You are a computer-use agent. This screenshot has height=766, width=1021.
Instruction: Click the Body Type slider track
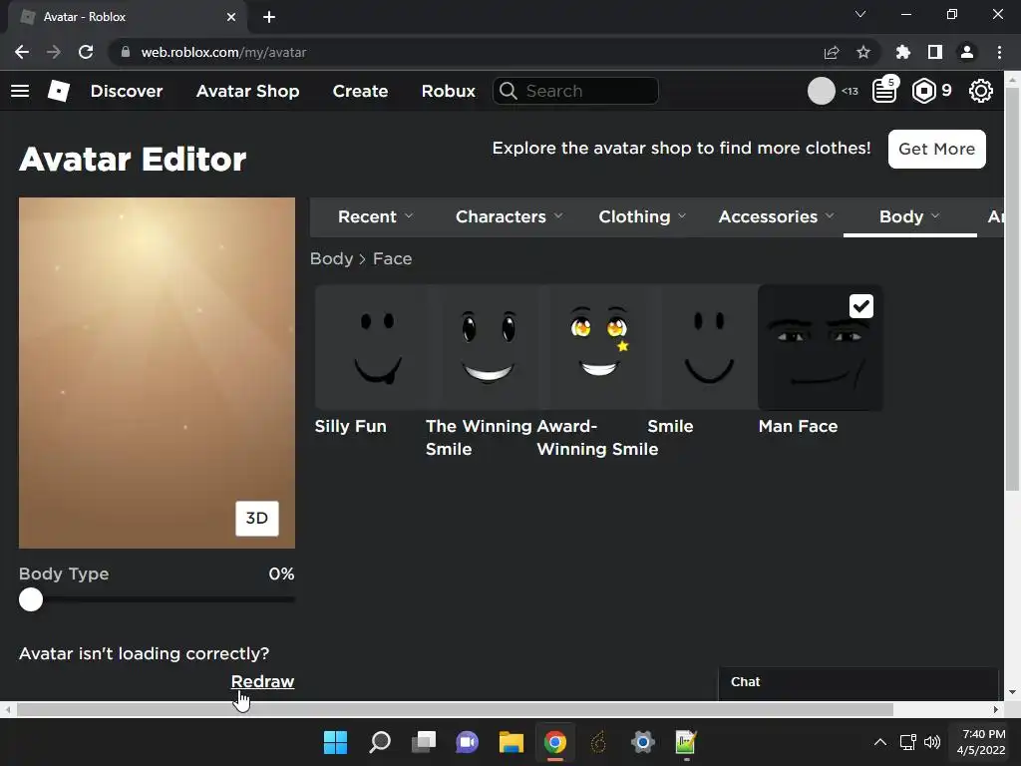[x=157, y=599]
